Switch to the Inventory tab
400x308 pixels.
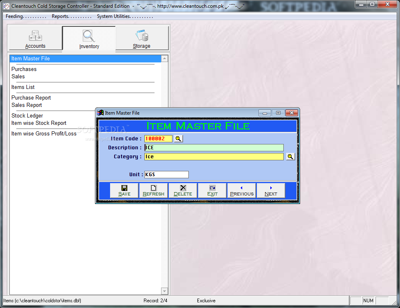pyautogui.click(x=89, y=38)
